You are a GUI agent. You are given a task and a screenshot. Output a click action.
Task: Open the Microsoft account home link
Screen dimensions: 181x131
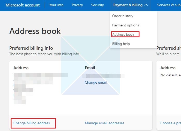pos(23,5)
